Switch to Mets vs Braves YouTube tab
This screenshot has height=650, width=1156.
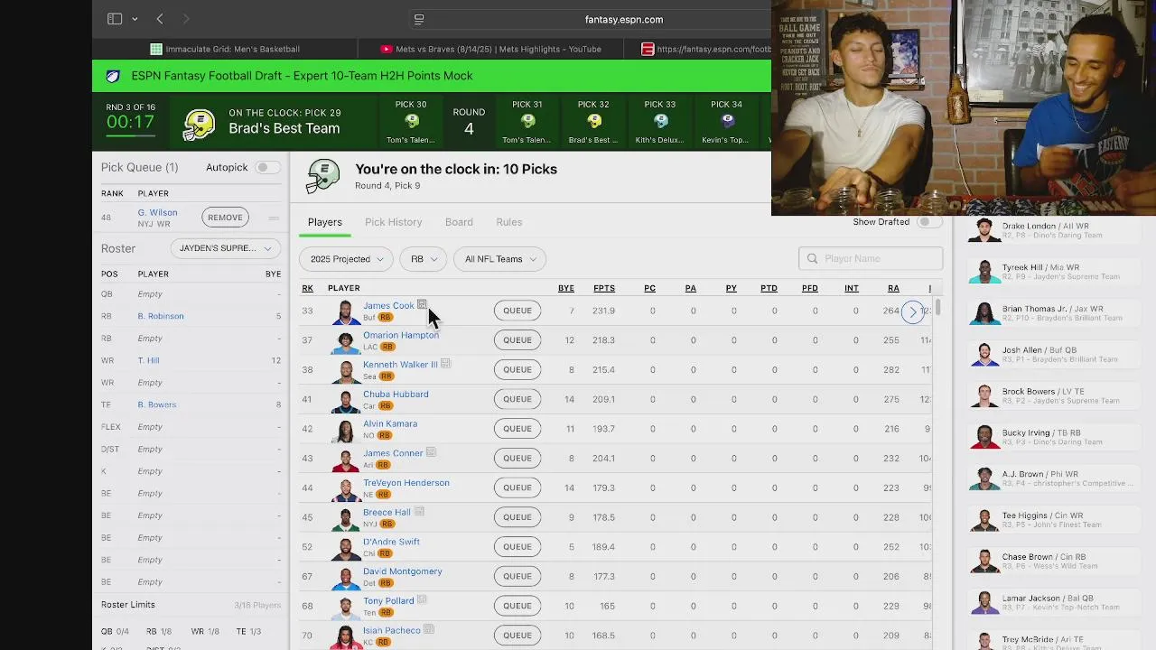[x=490, y=49]
